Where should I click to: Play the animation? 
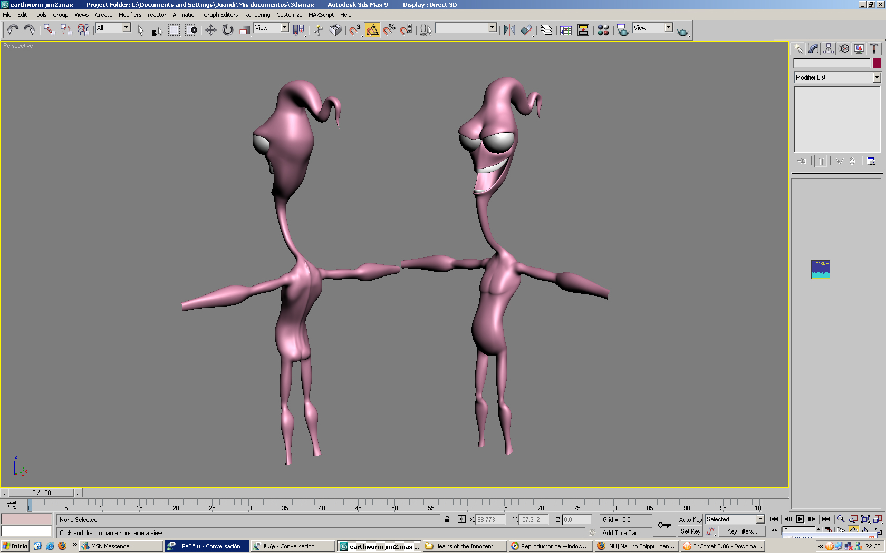pos(800,519)
